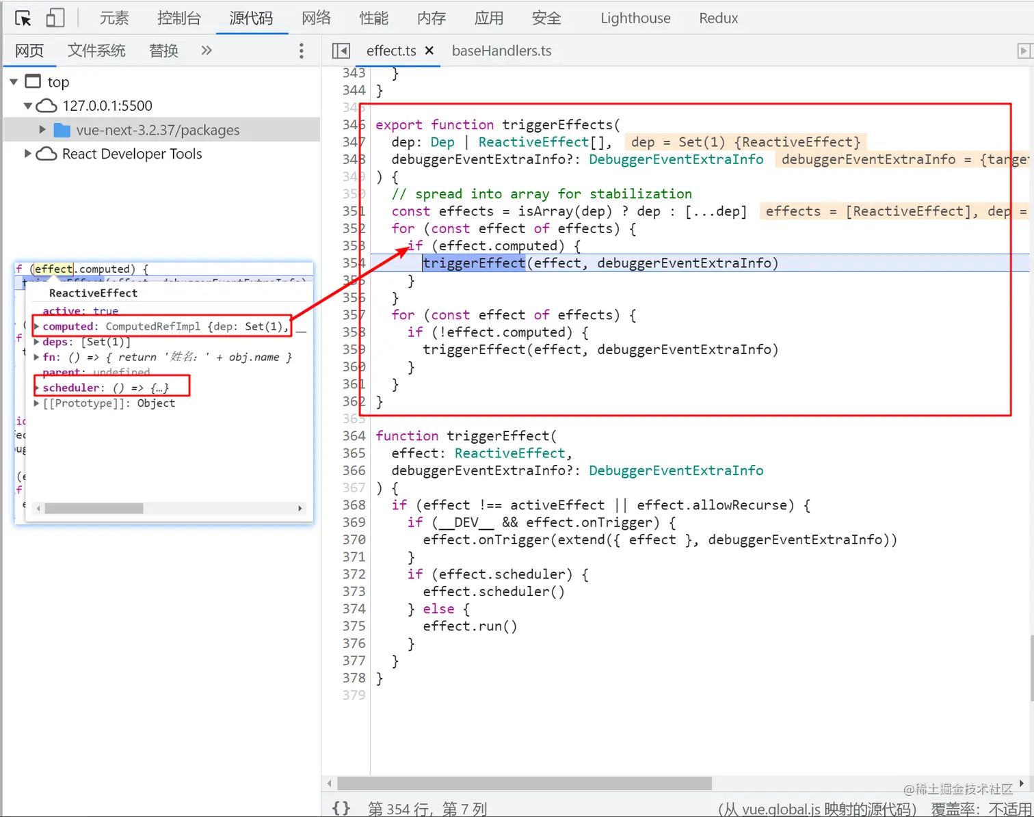Screen dimensions: 1034x817
Task: Close the effect.ts file tab
Action: tap(429, 51)
